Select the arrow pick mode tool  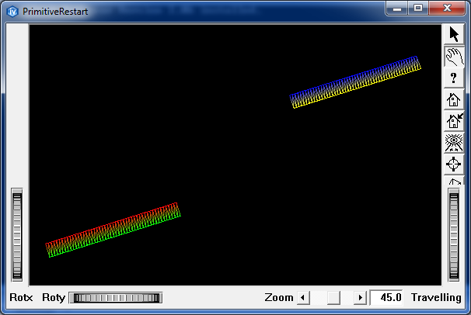(454, 34)
